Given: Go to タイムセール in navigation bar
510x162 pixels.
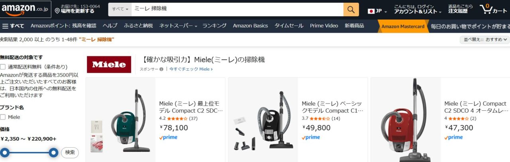Looking at the screenshot, I should (x=289, y=26).
